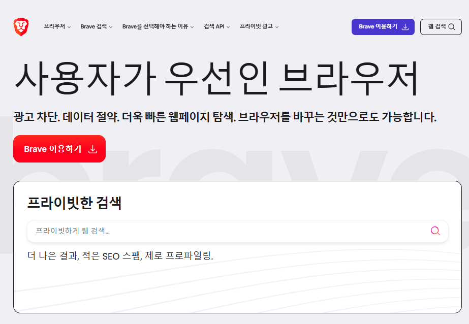Click download icon on red Brave 이용하기 button

click(92, 149)
